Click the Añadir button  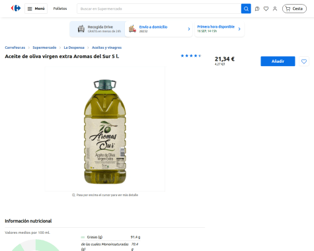[278, 61]
